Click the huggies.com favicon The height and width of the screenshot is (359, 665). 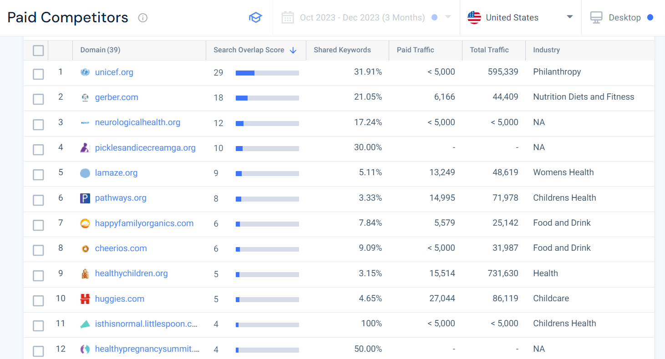coord(85,299)
